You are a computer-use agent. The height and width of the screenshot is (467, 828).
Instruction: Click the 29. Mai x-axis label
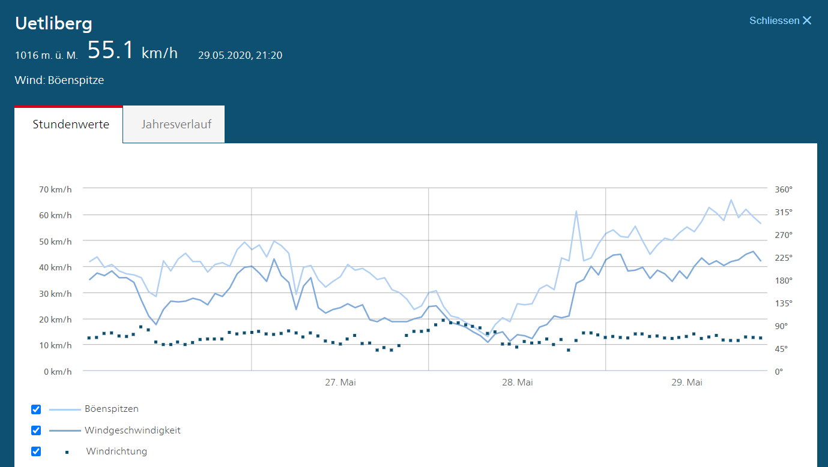pyautogui.click(x=687, y=382)
